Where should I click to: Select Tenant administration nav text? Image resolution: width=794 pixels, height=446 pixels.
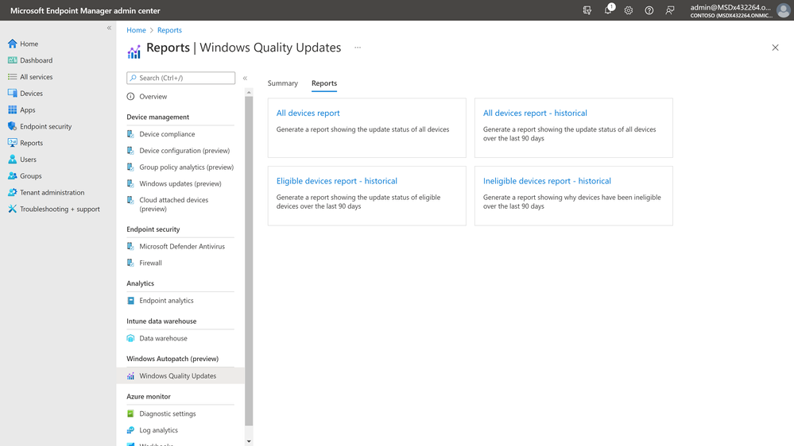52,193
